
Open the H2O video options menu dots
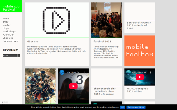[x=150, y=72]
